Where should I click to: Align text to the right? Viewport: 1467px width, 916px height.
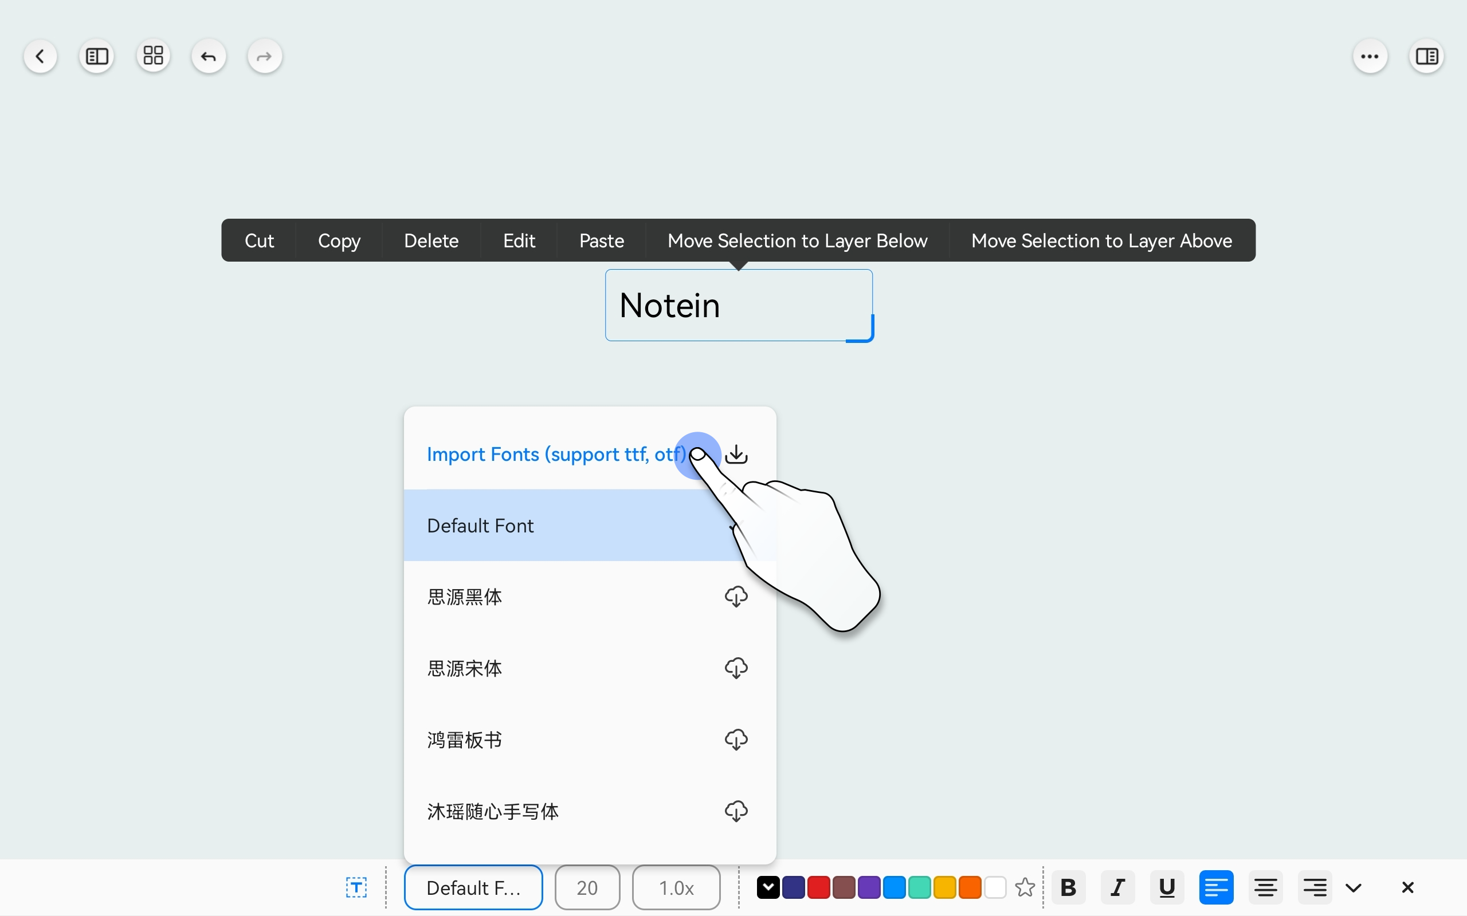(x=1314, y=887)
